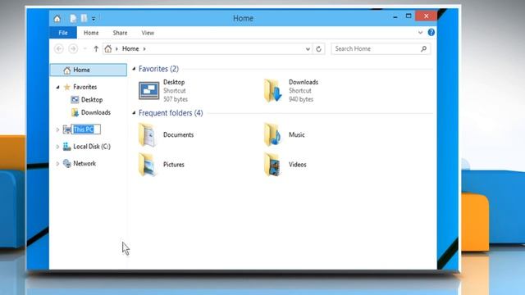The height and width of the screenshot is (295, 525).
Task: Switch to the View ribbon tab
Action: pos(148,33)
